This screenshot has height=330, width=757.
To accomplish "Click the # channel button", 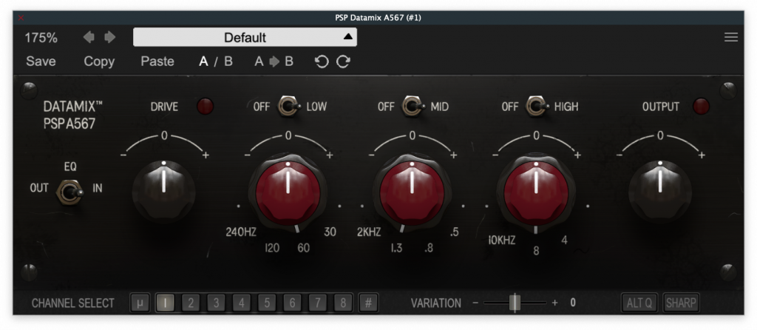I will 367,303.
